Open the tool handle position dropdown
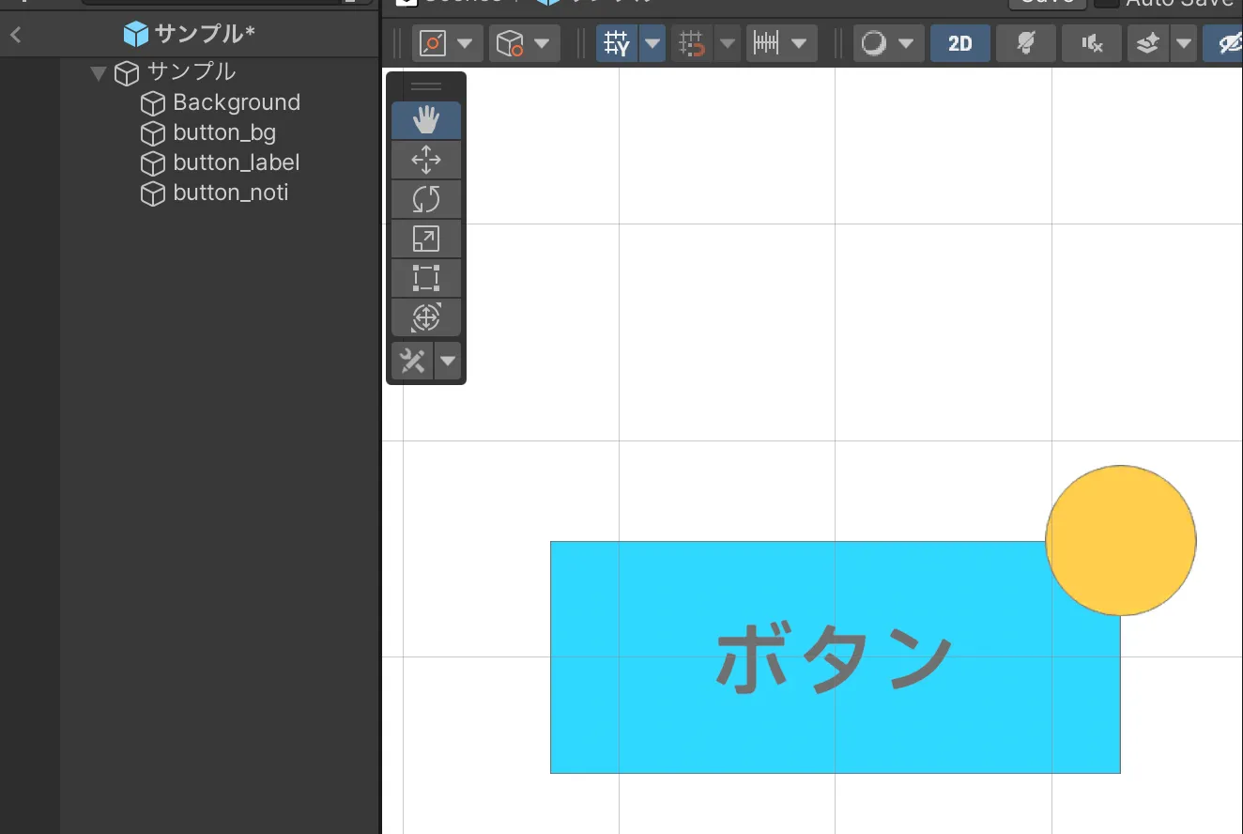The height and width of the screenshot is (834, 1243). tap(448, 44)
